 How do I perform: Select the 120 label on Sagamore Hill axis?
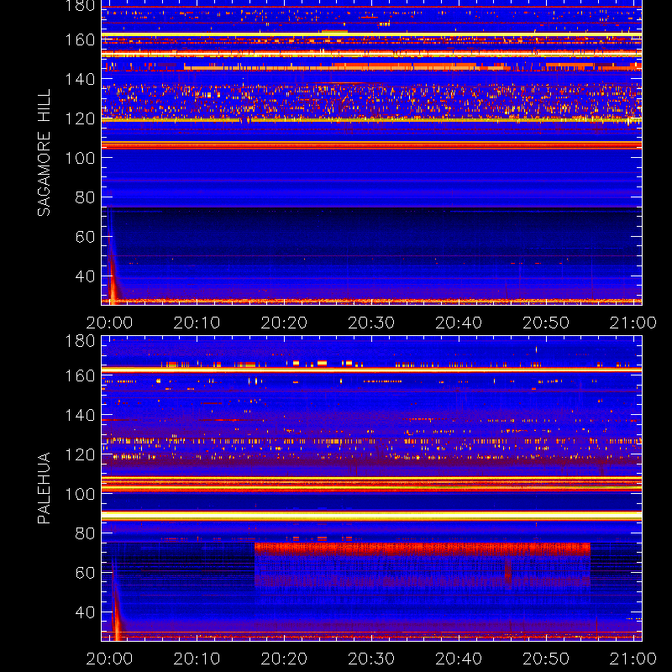pyautogui.click(x=80, y=118)
